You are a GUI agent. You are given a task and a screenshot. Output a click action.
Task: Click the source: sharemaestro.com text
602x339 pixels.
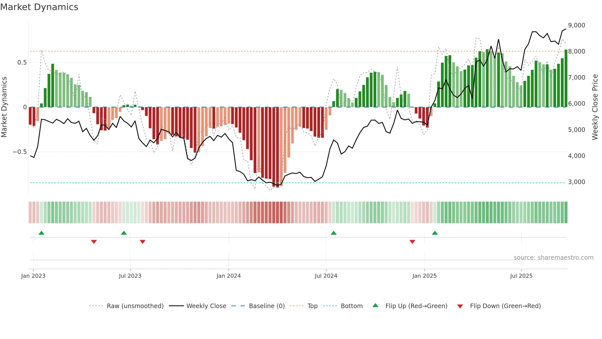pyautogui.click(x=554, y=258)
